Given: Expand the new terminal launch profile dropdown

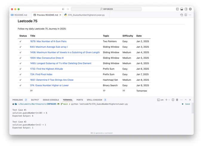Looking at the screenshot, I should pyautogui.click(x=169, y=100).
